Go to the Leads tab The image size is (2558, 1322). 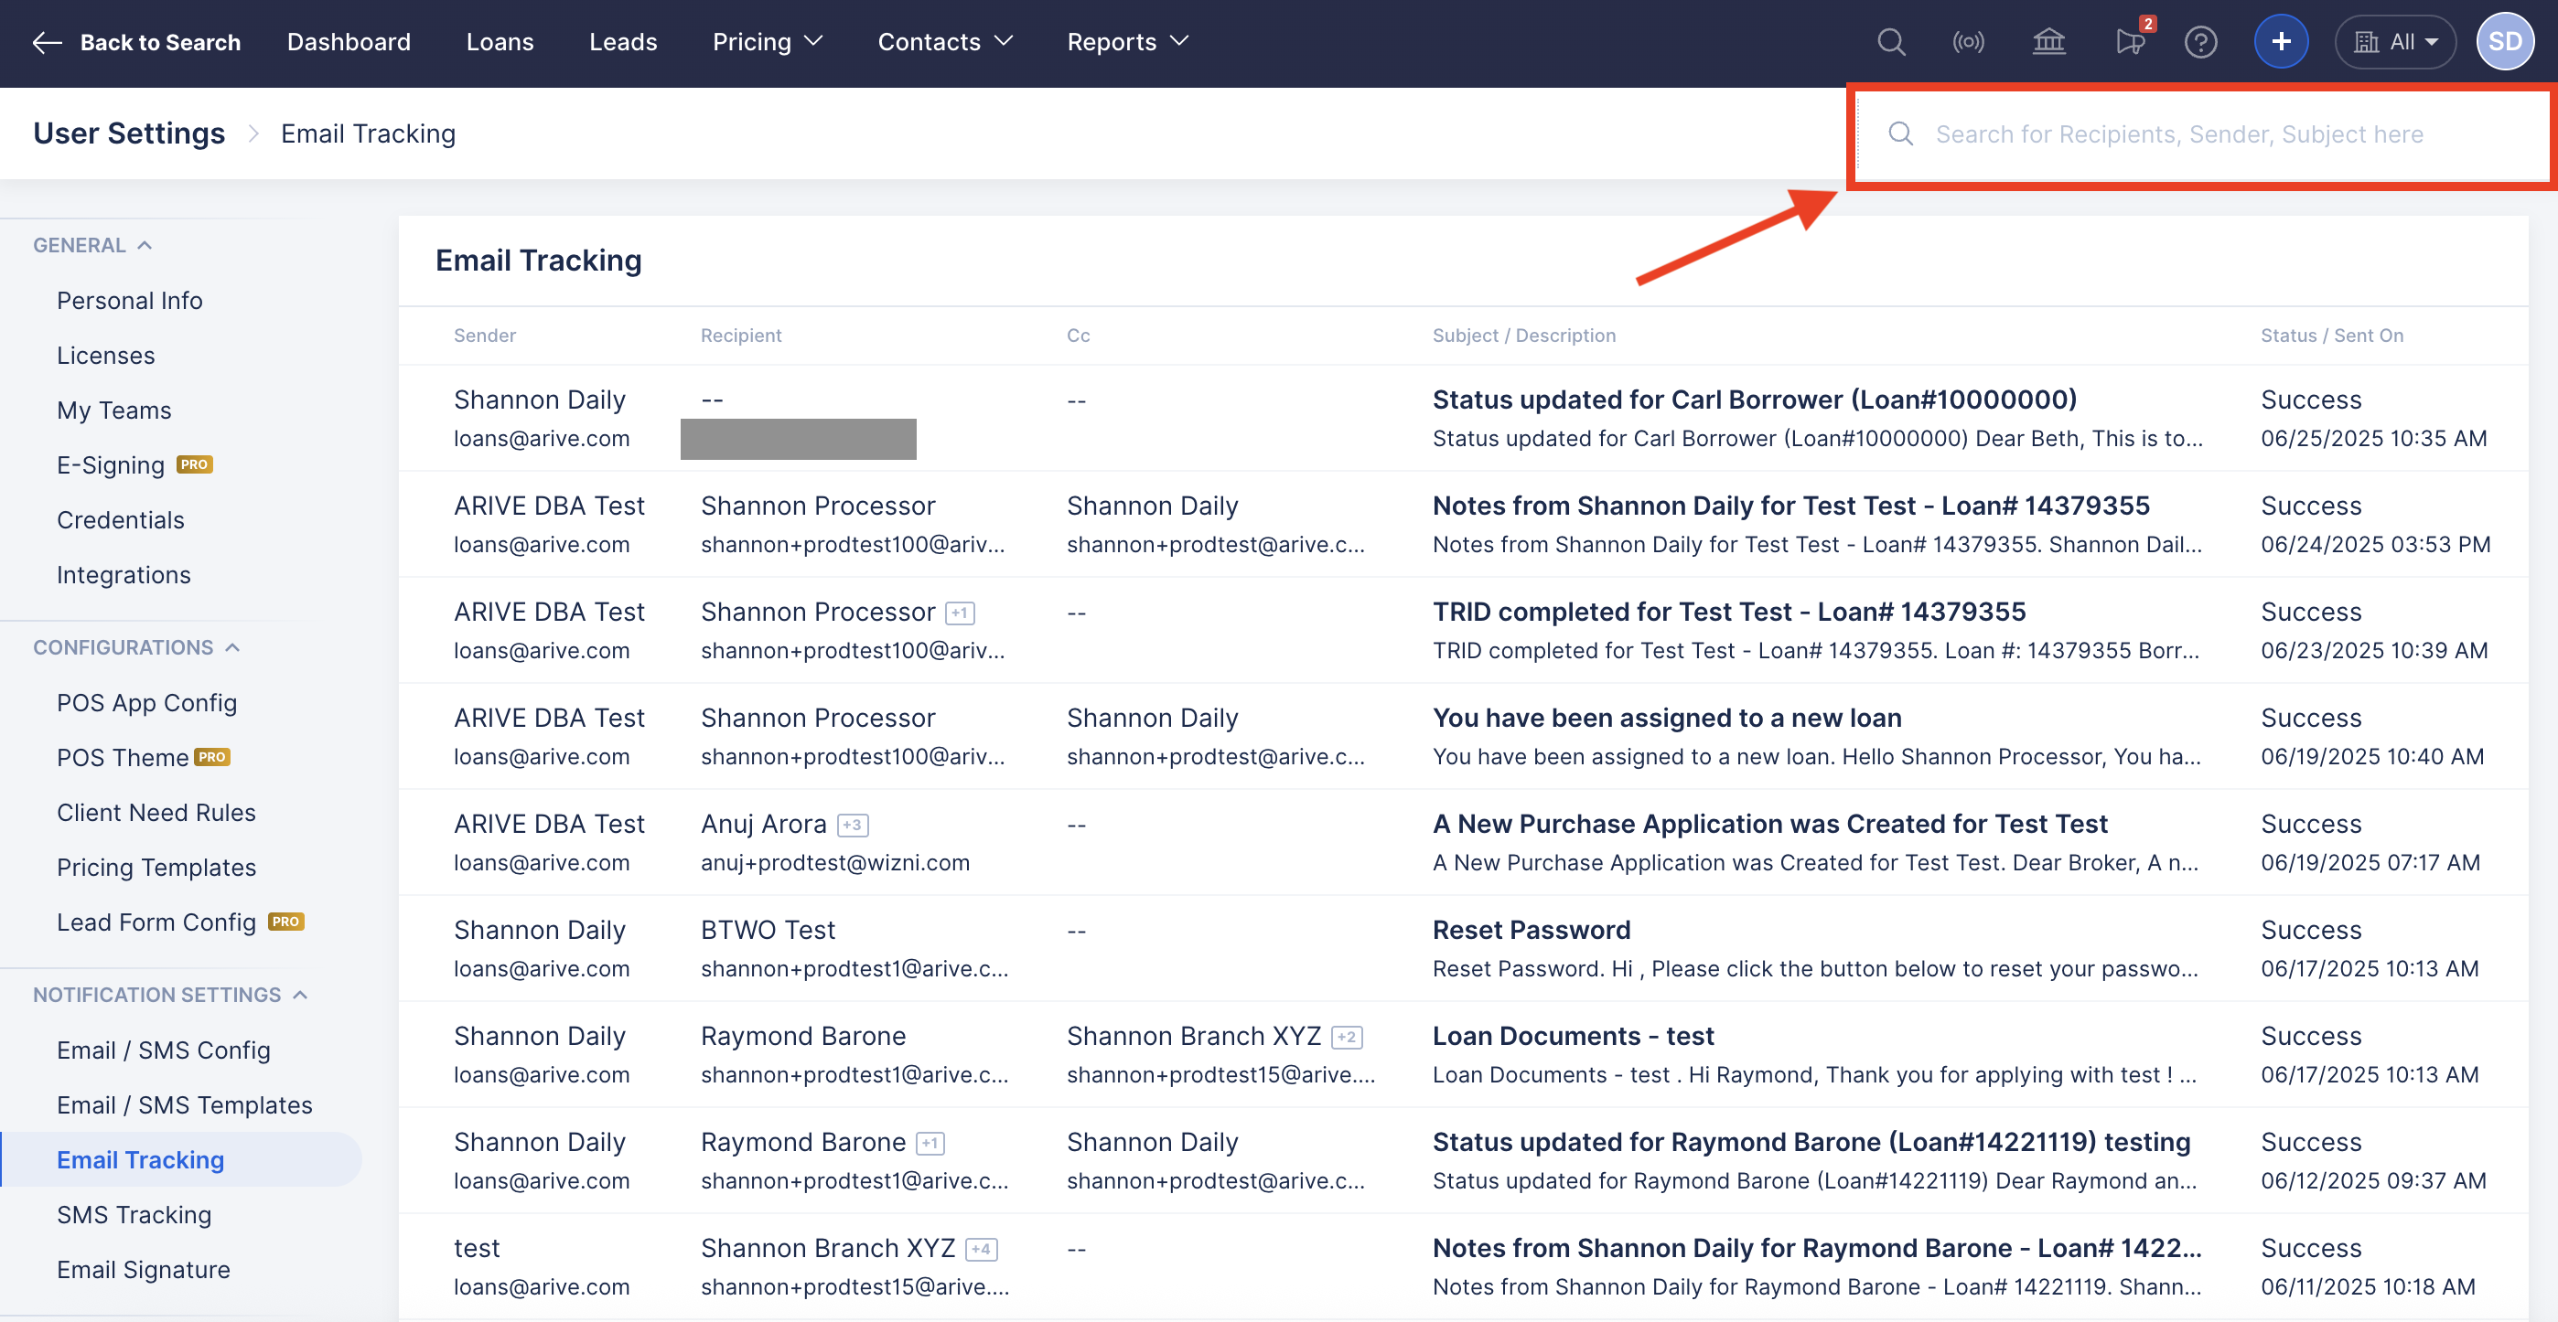[623, 42]
